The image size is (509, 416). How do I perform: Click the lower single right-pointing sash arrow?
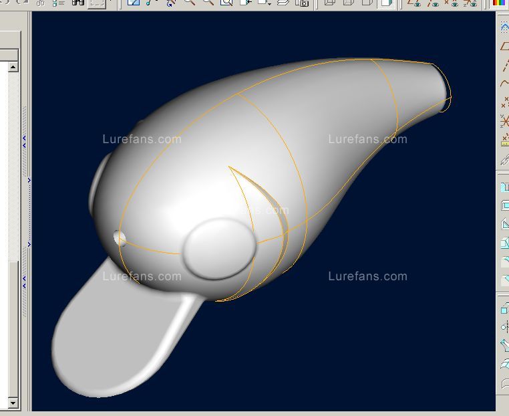click(x=29, y=244)
